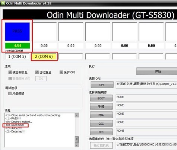Click the CSC image button
This screenshot has height=150, width=177.
coord(101,124)
